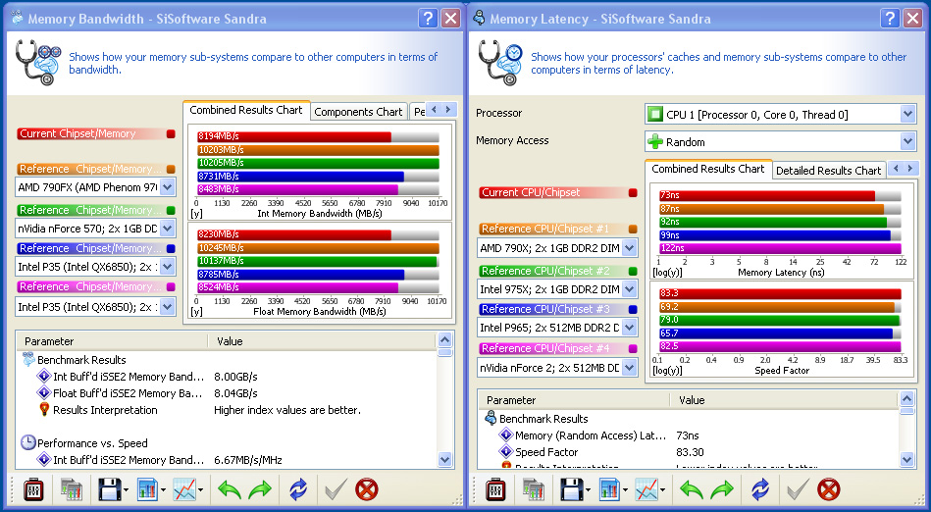Open AMD 790FX reference dropdown
931x512 pixels.
(168, 187)
